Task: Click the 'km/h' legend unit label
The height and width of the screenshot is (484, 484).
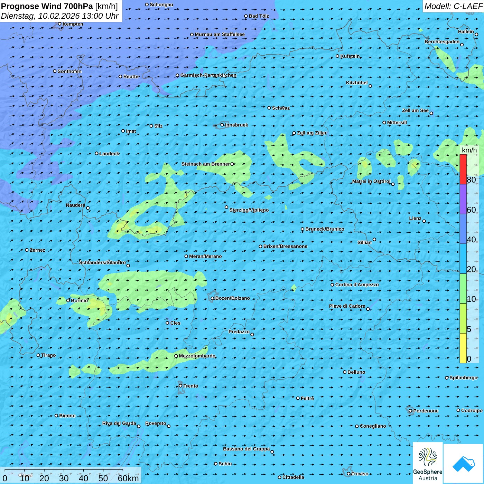Action: (x=469, y=150)
